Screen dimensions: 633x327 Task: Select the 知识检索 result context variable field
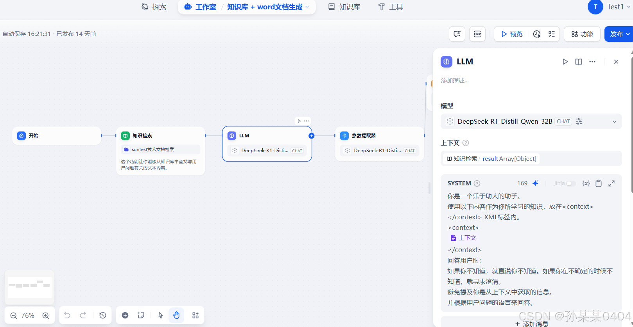531,158
